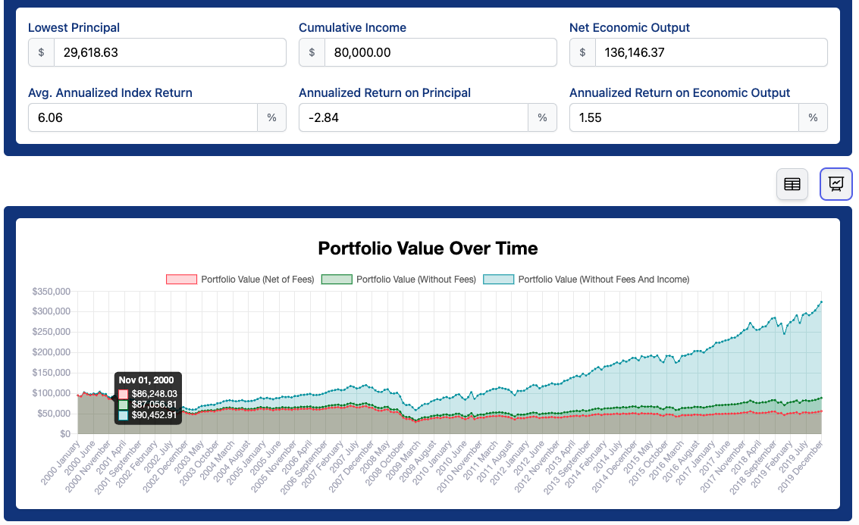Switch to table view

(792, 184)
